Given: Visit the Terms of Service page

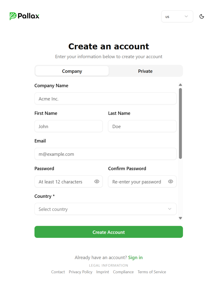Looking at the screenshot, I should point(152,272).
